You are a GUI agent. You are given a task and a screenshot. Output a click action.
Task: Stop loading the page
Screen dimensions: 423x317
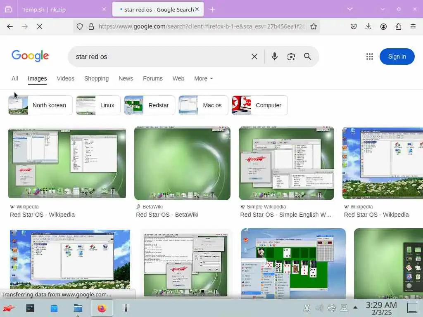(x=40, y=26)
